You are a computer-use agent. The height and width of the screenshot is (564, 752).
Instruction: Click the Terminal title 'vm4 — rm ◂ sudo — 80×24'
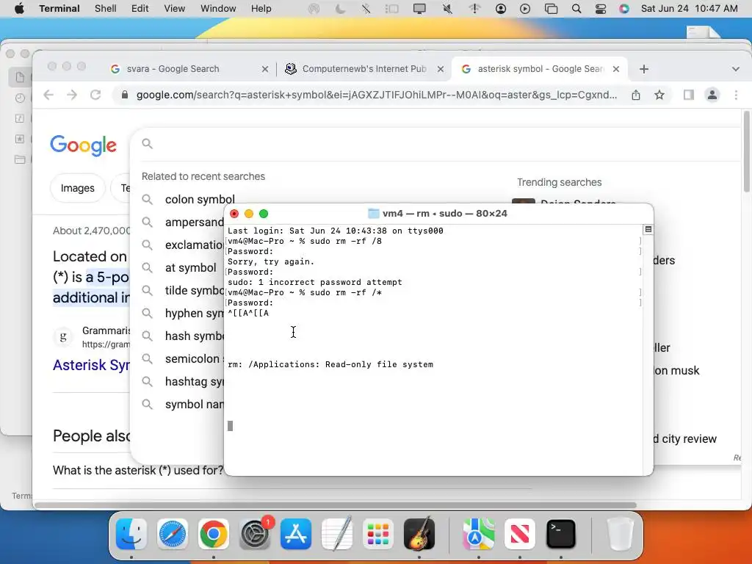coord(444,214)
